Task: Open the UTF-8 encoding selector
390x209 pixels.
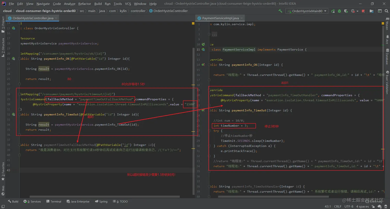Action: click(x=349, y=206)
